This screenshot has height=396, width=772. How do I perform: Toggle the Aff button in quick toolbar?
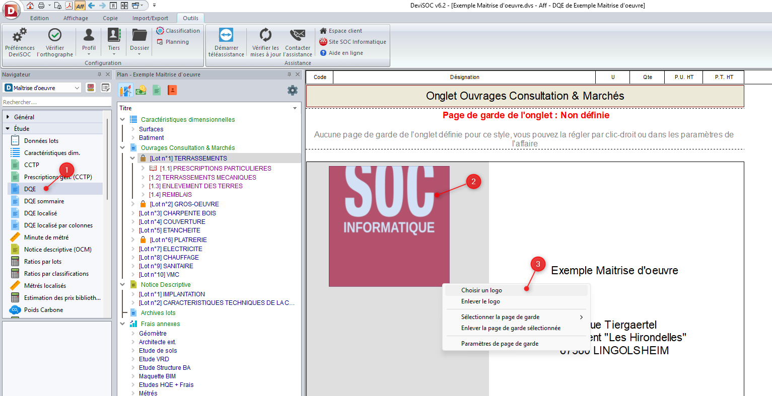coord(80,6)
